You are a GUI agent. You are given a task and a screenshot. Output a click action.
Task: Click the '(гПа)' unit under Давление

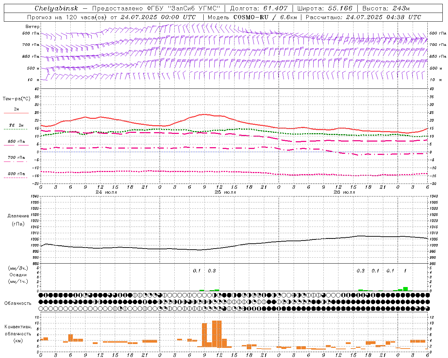click(18, 224)
